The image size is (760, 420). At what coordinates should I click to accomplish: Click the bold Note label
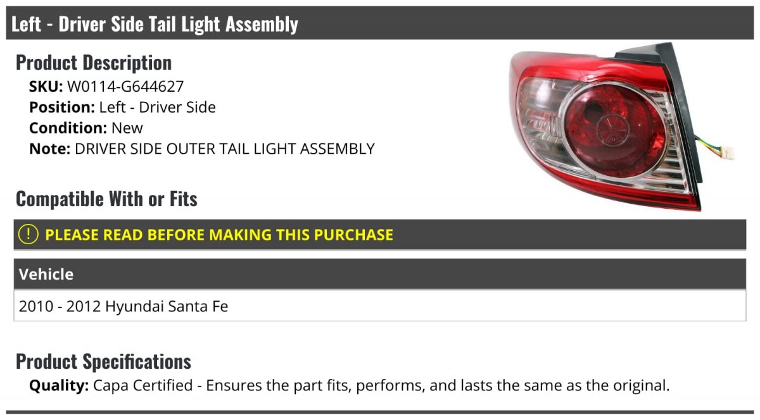pyautogui.click(x=49, y=149)
